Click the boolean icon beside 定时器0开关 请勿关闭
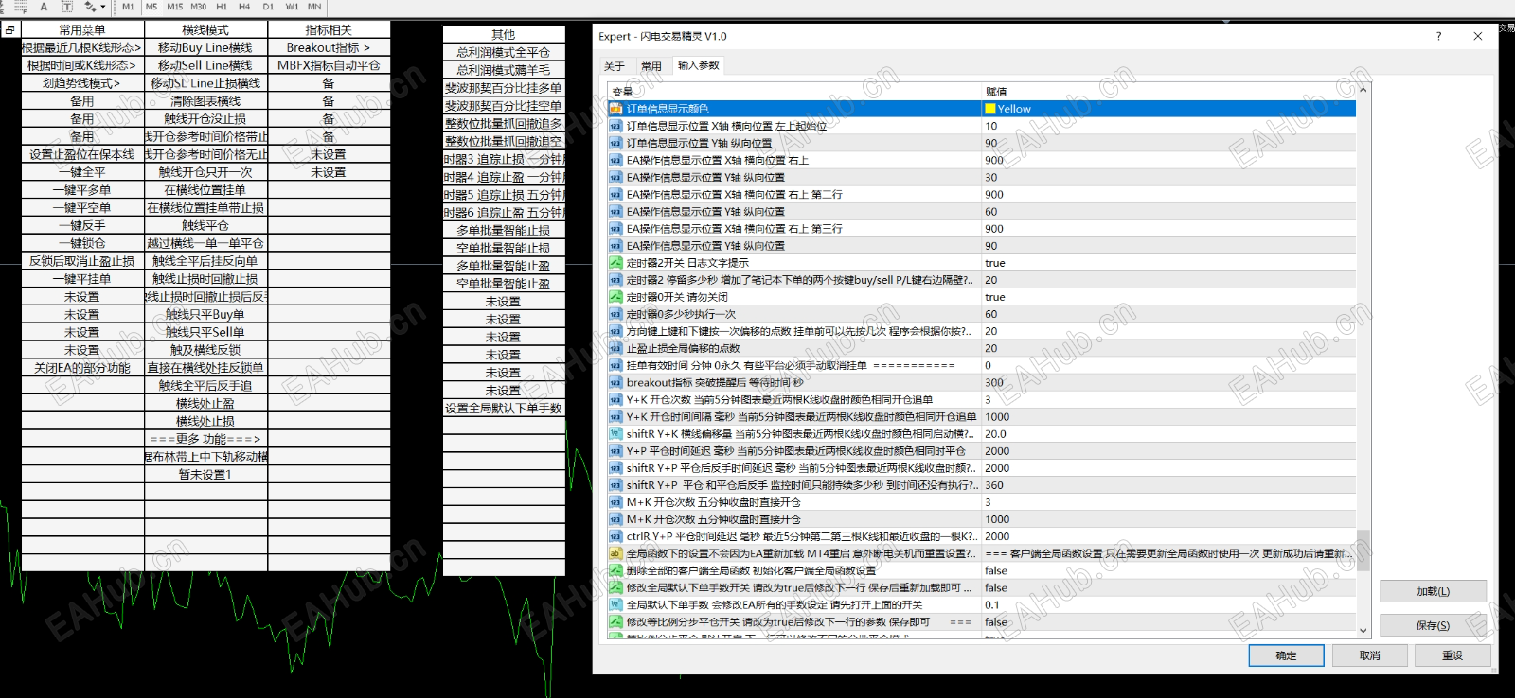1515x698 pixels. pyautogui.click(x=615, y=297)
